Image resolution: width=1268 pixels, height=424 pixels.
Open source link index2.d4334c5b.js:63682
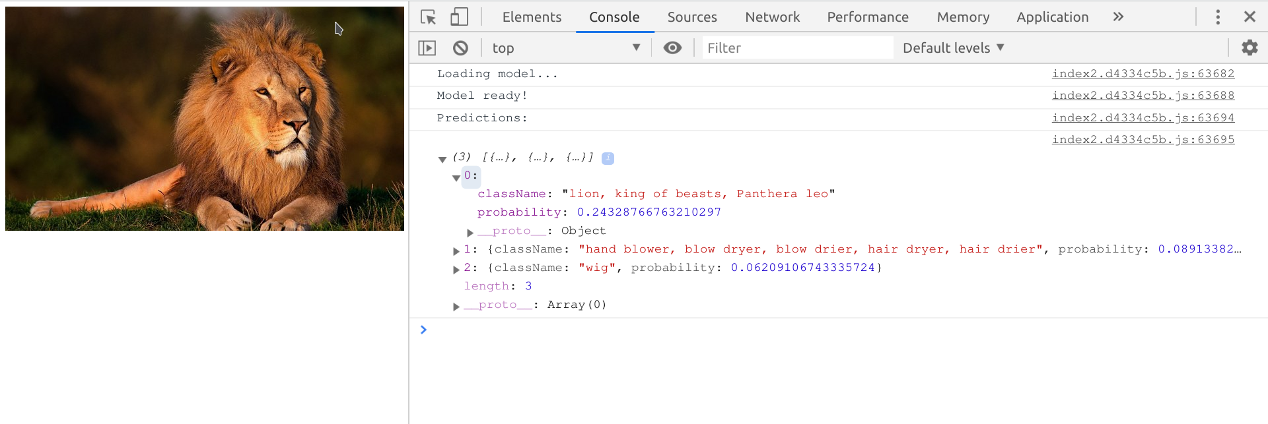click(1143, 73)
